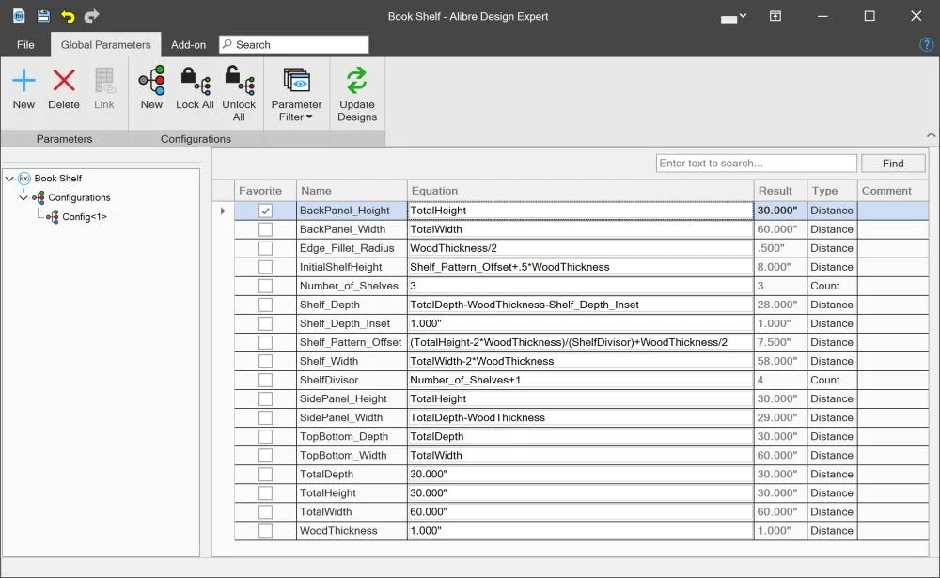Screen dimensions: 940x578
Task: Check Favorite for BackPanel_Width
Action: click(x=266, y=229)
